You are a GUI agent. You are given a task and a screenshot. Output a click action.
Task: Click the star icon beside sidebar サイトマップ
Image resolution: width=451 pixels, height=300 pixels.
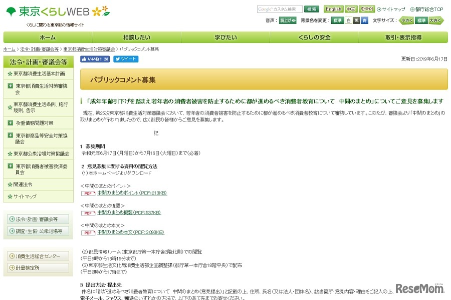pos(10,196)
